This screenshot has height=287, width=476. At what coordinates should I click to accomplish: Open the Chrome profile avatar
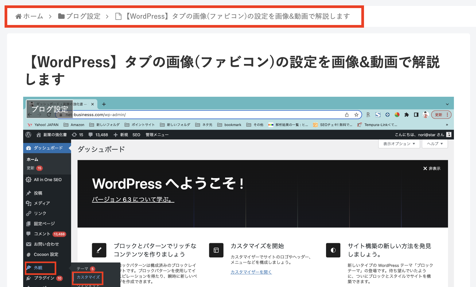[x=426, y=115]
